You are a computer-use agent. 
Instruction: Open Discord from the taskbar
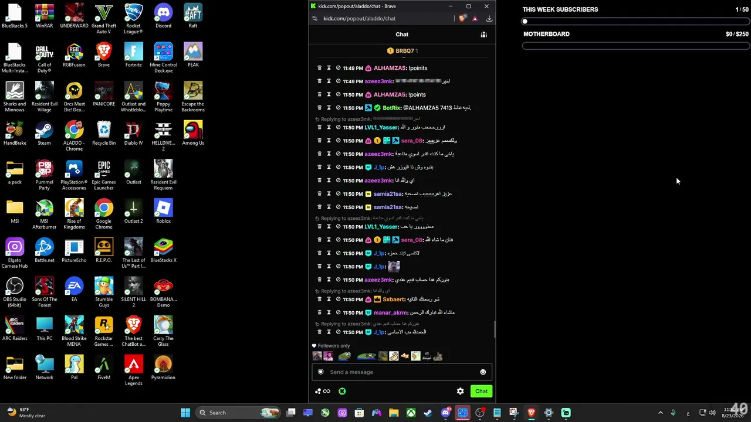click(x=445, y=413)
